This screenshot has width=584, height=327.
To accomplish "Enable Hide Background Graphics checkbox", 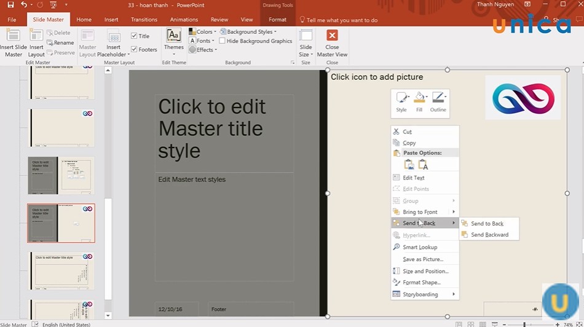I will pyautogui.click(x=223, y=41).
